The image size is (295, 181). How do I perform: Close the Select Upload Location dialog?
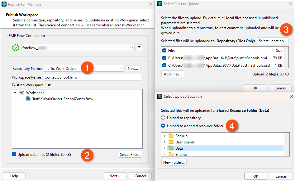point(292,96)
